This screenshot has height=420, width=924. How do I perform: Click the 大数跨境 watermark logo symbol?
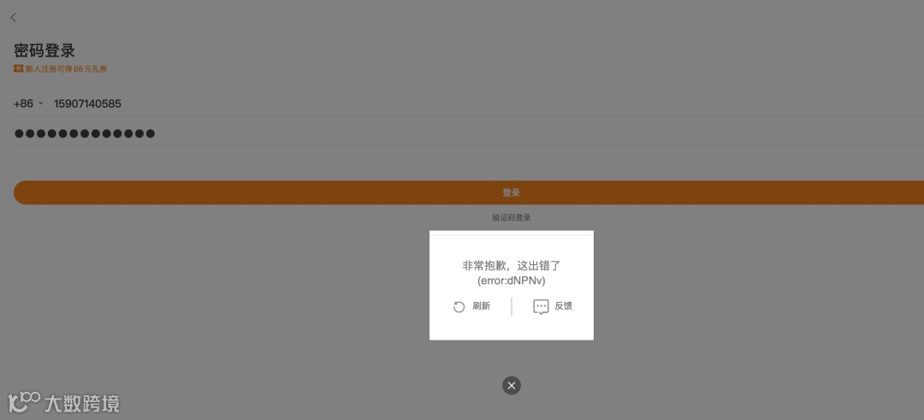tap(24, 402)
